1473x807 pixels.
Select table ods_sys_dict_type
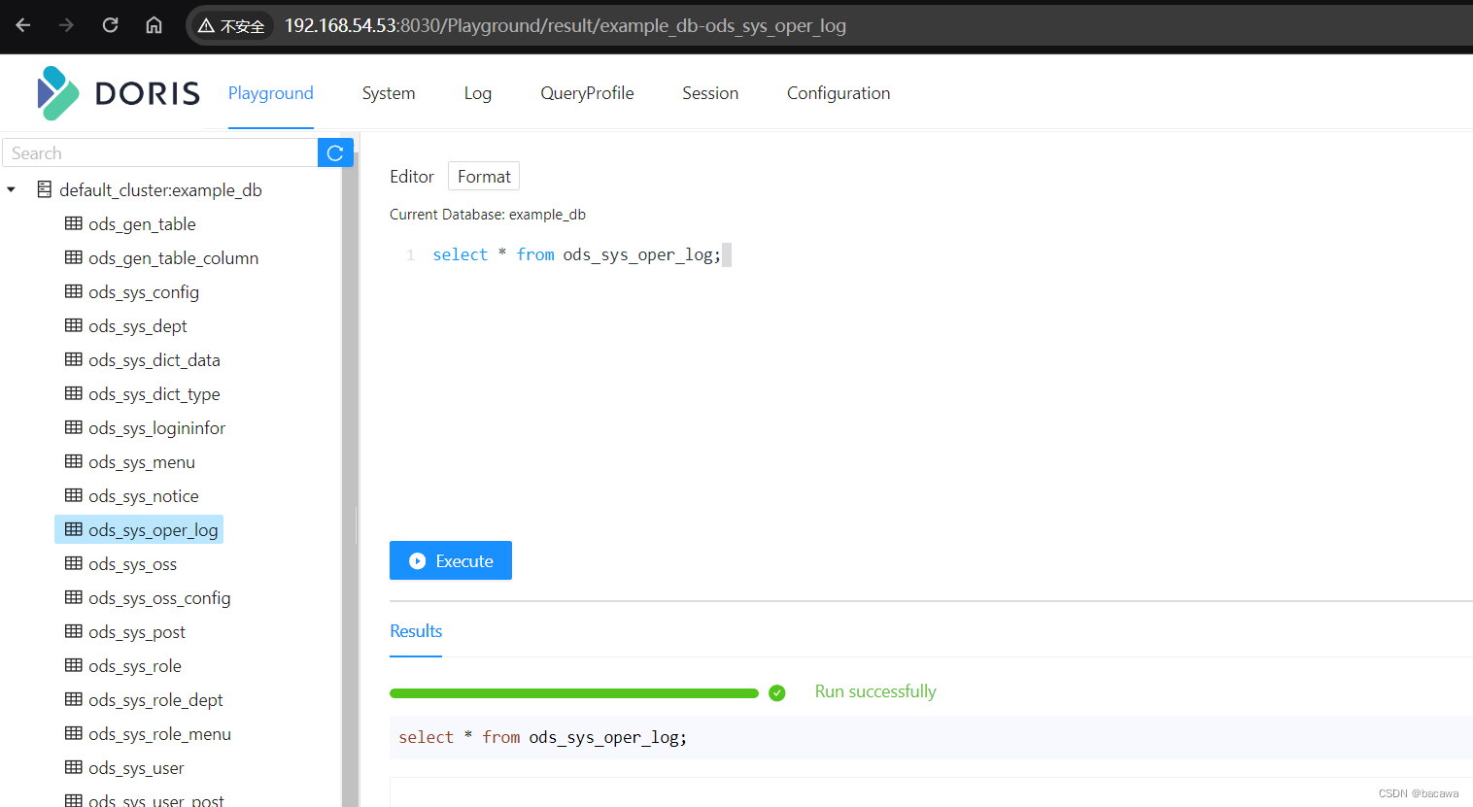pyautogui.click(x=154, y=394)
